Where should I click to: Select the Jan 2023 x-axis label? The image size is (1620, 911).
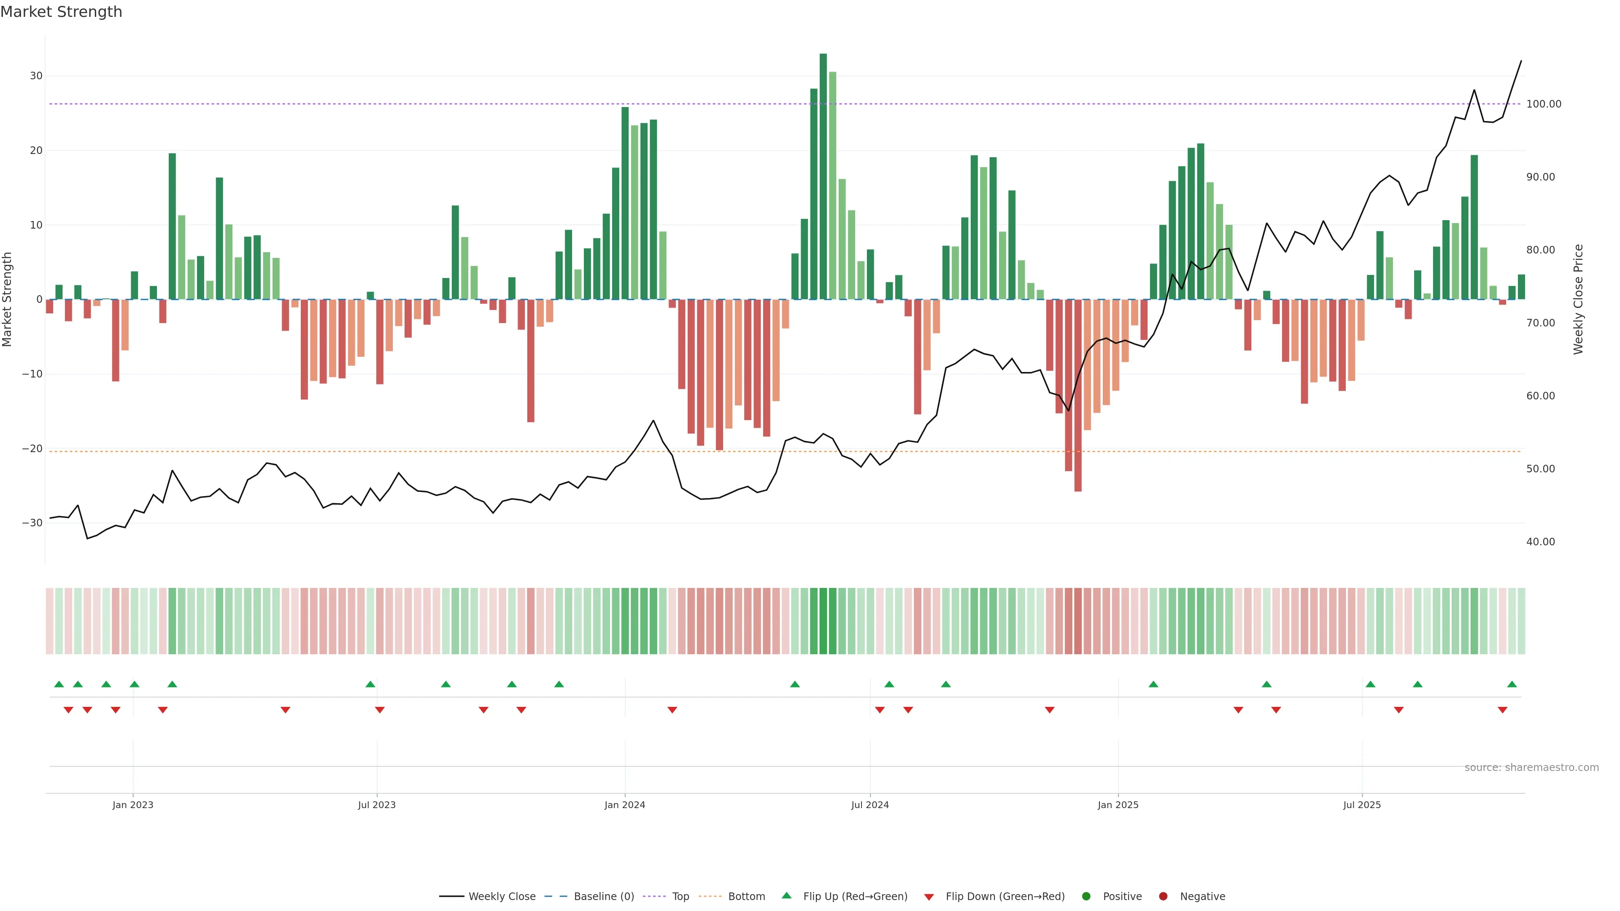[133, 805]
